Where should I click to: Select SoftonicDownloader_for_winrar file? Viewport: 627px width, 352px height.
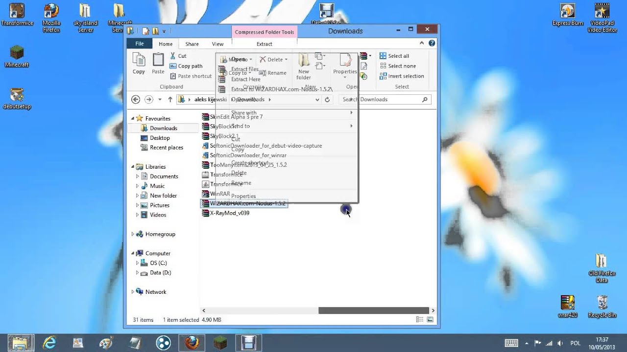coord(244,155)
